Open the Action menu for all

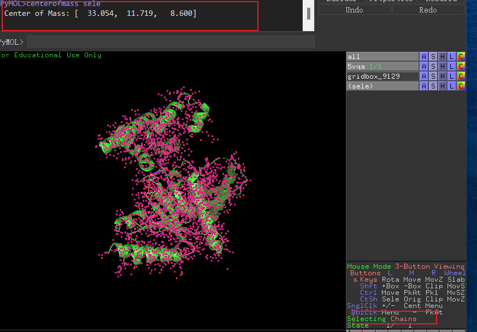click(424, 57)
